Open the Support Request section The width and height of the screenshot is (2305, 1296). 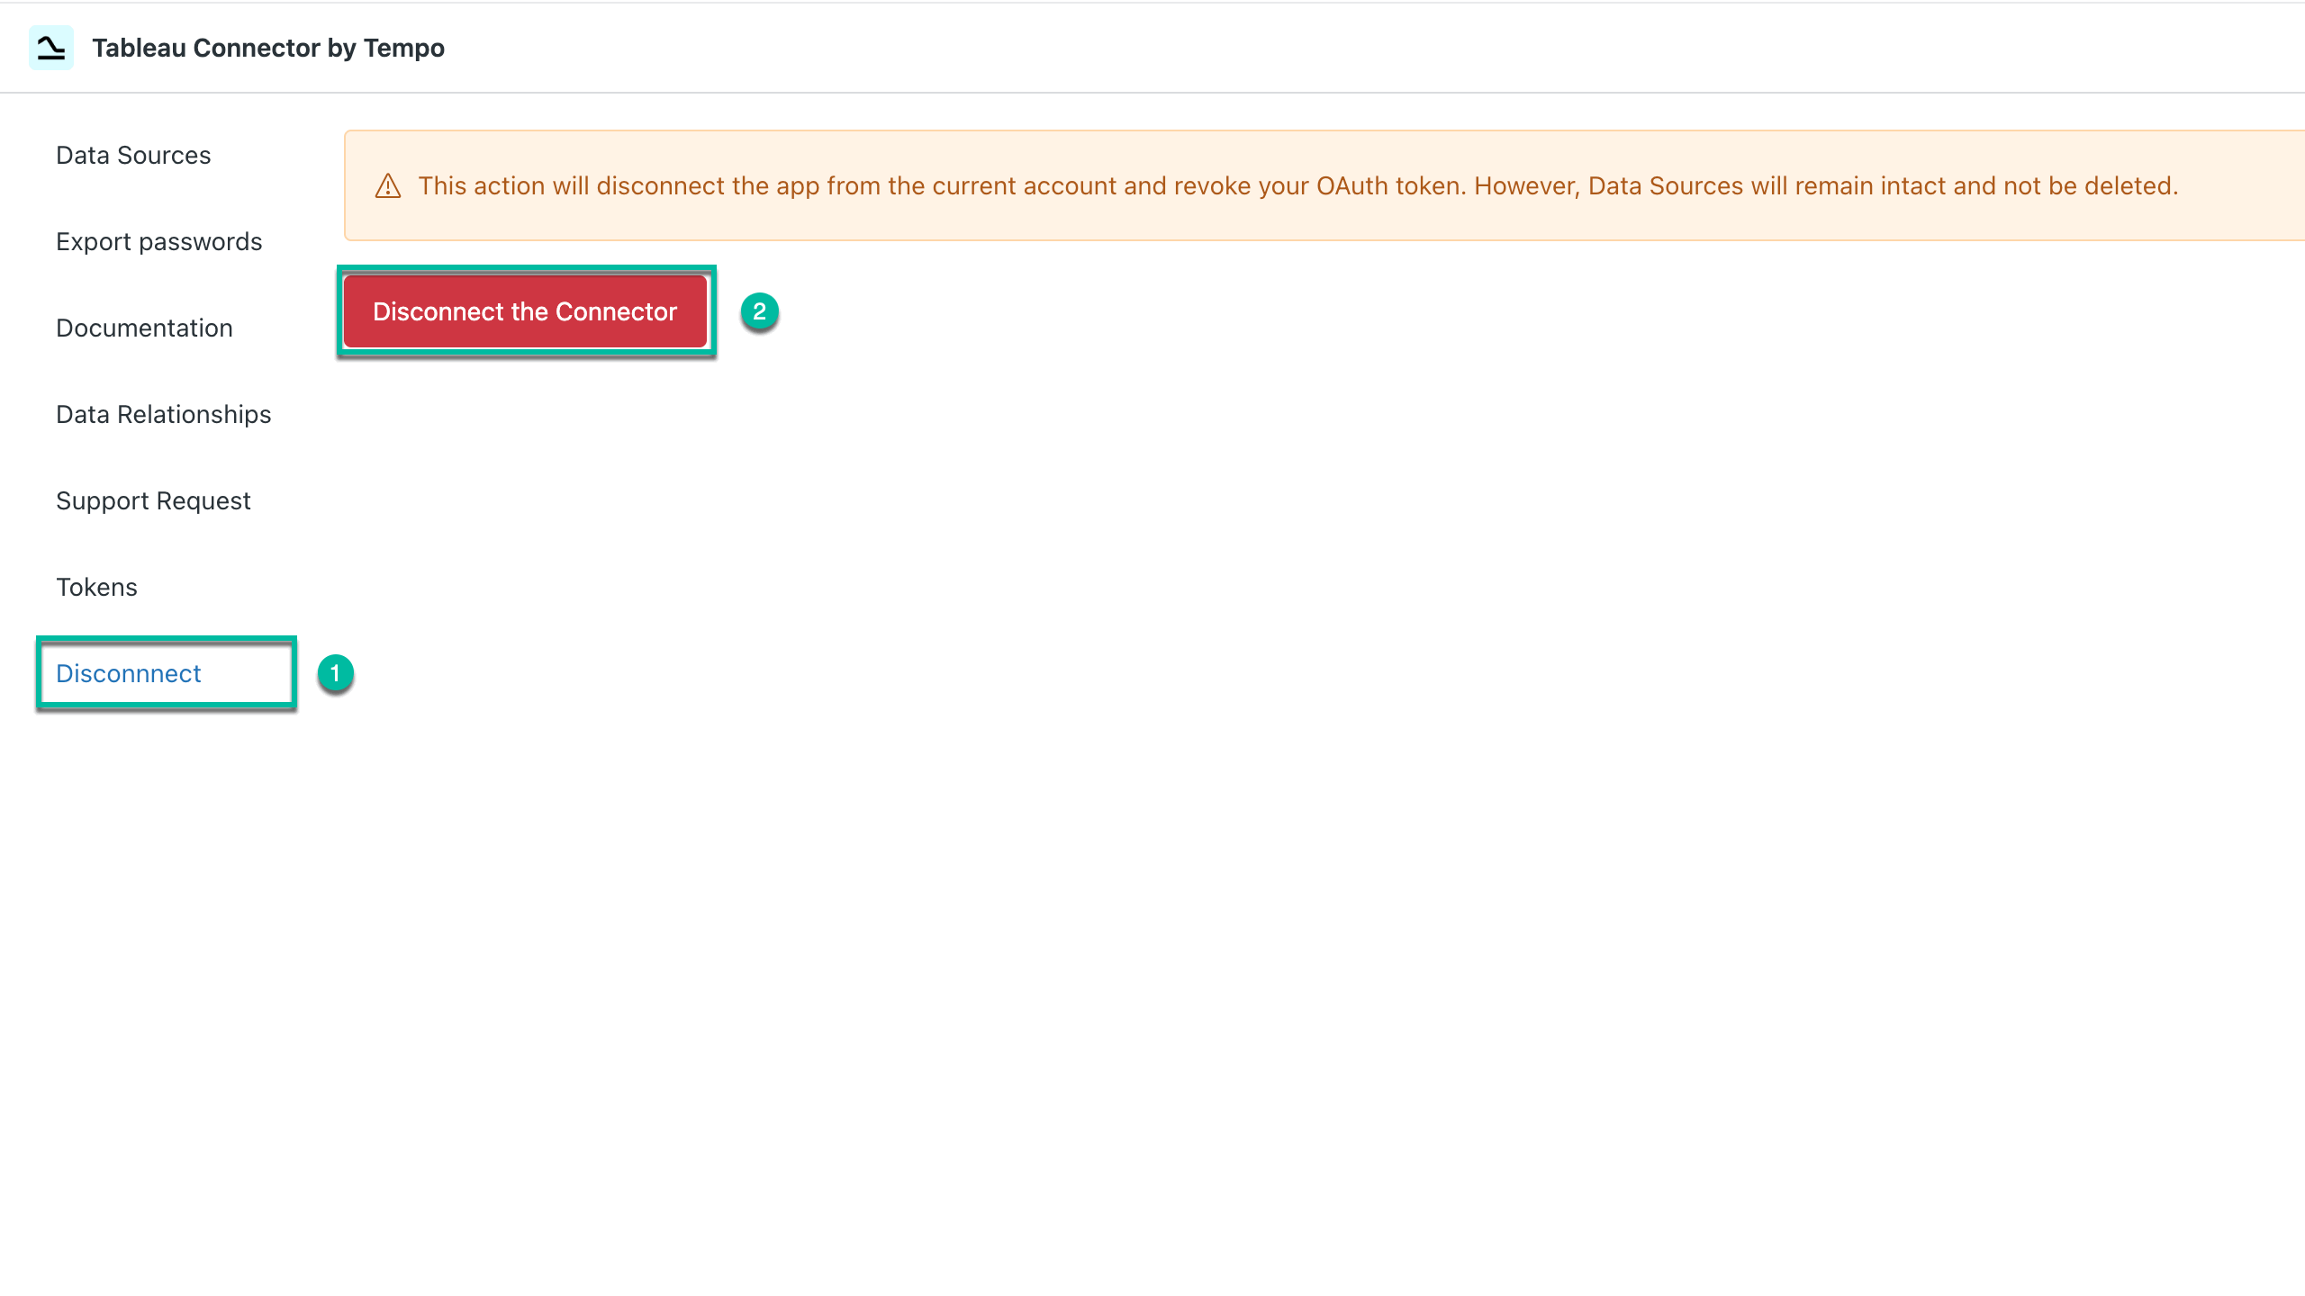[x=152, y=500]
